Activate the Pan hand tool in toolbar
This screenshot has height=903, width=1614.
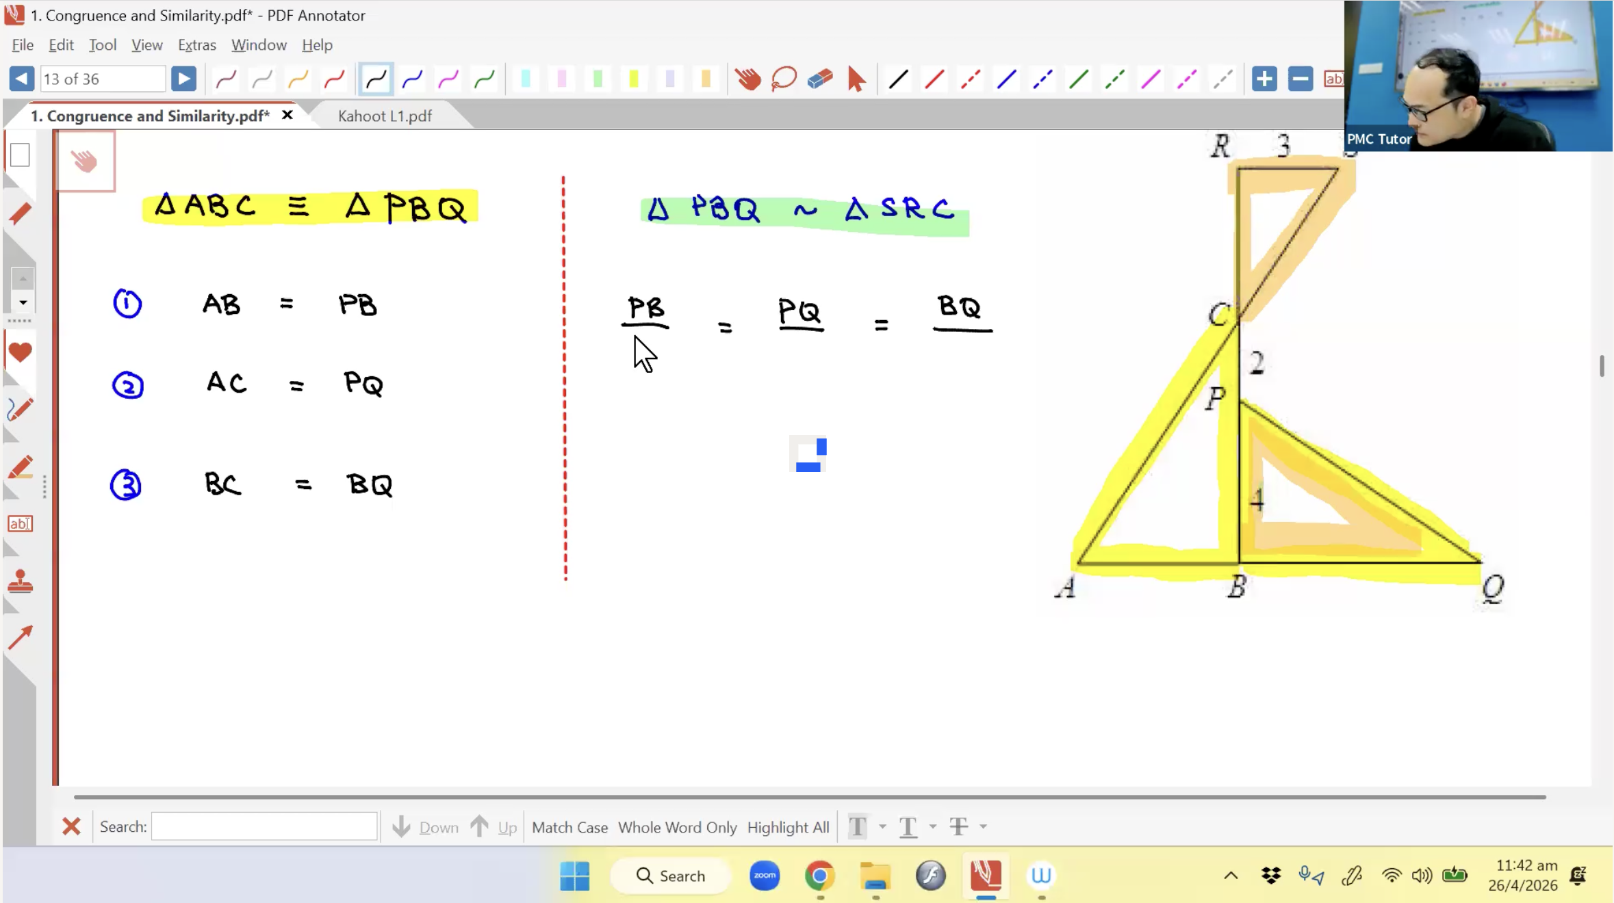click(748, 79)
